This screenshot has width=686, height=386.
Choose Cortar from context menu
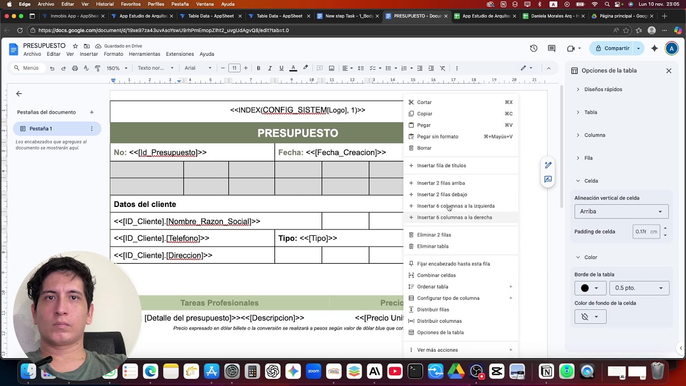point(461,102)
